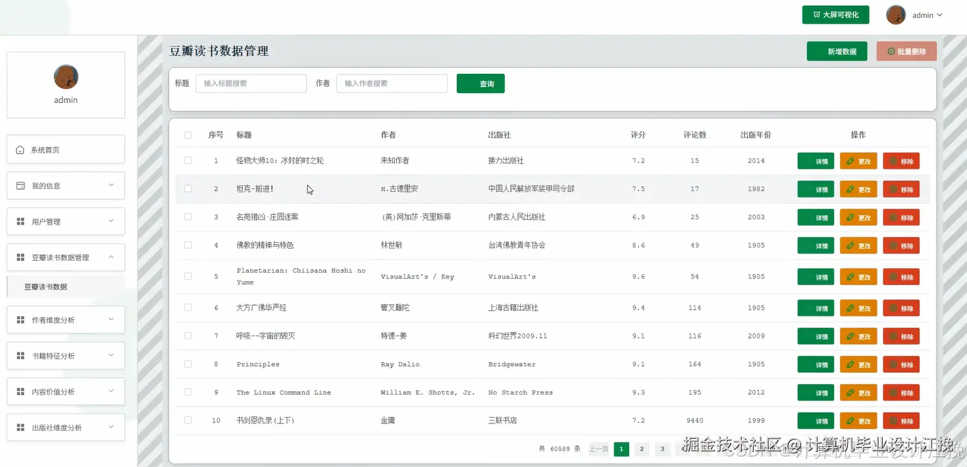Click the grid icon beside 豆瓣读书数据管理

20,258
